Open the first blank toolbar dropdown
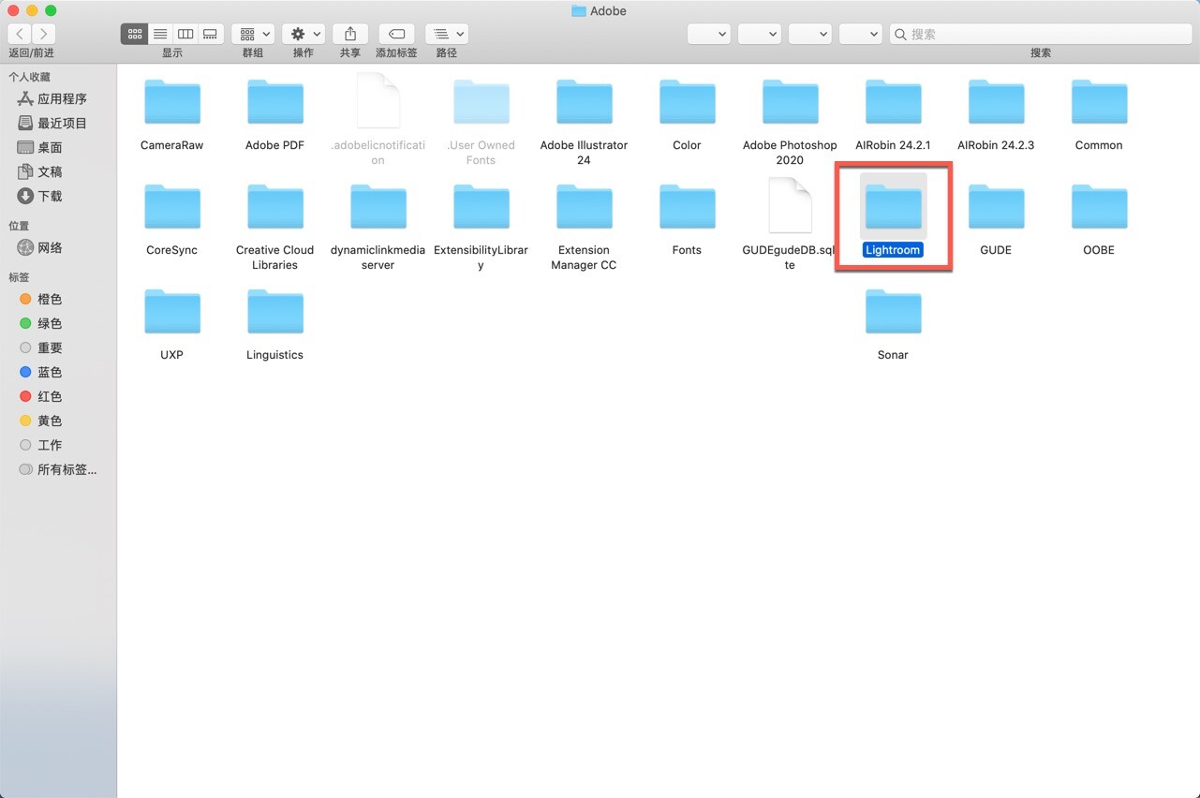This screenshot has width=1200, height=798. click(709, 34)
